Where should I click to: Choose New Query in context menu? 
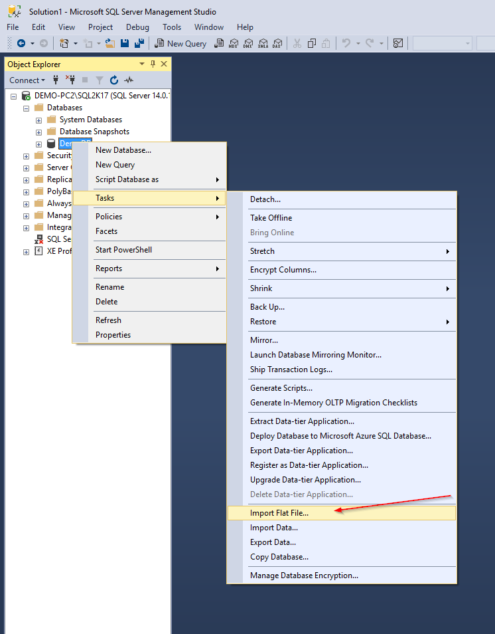click(x=149, y=165)
